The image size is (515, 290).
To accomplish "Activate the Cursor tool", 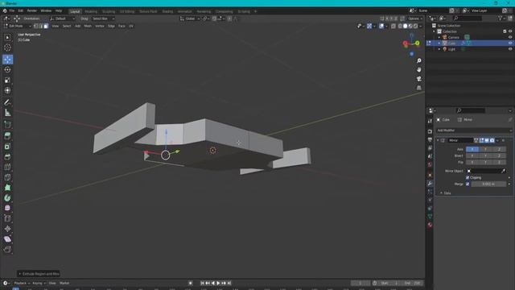I will pos(7,48).
